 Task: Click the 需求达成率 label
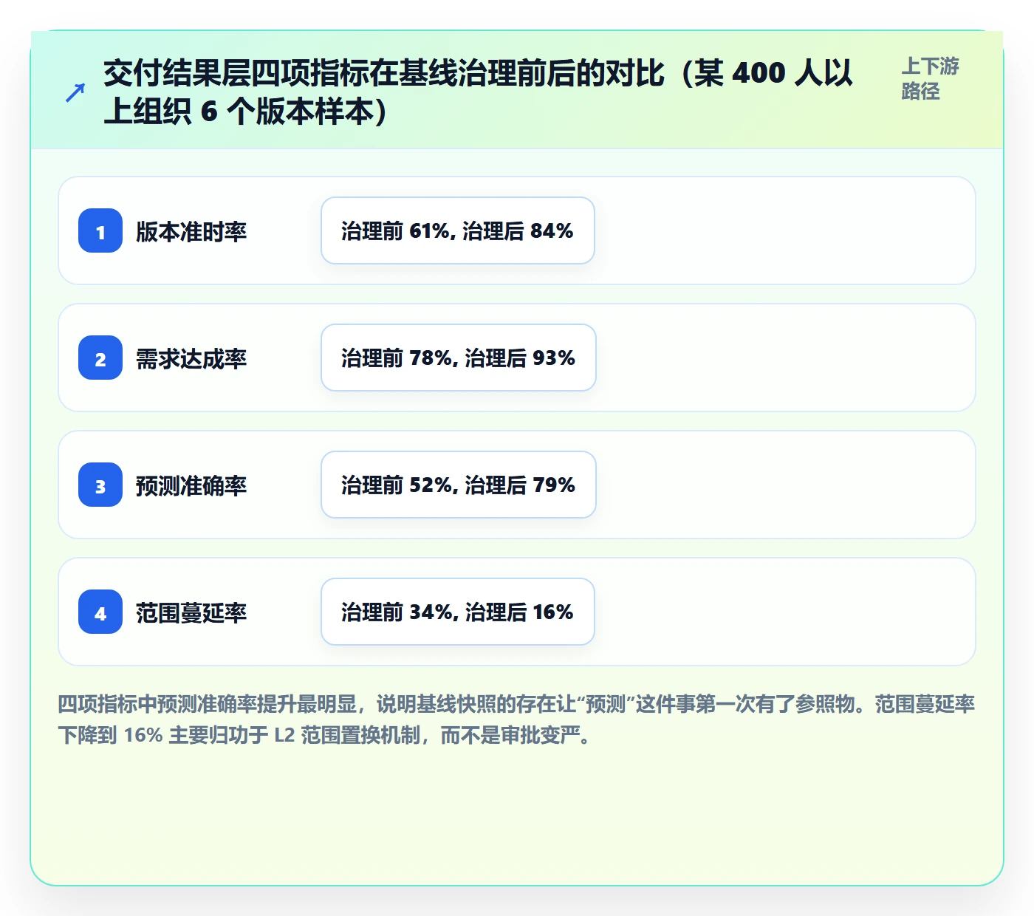coord(191,358)
